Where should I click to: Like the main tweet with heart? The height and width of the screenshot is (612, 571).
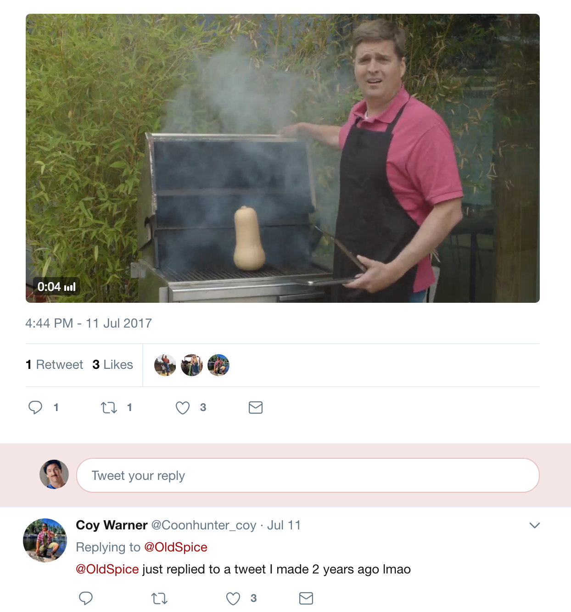pos(183,407)
